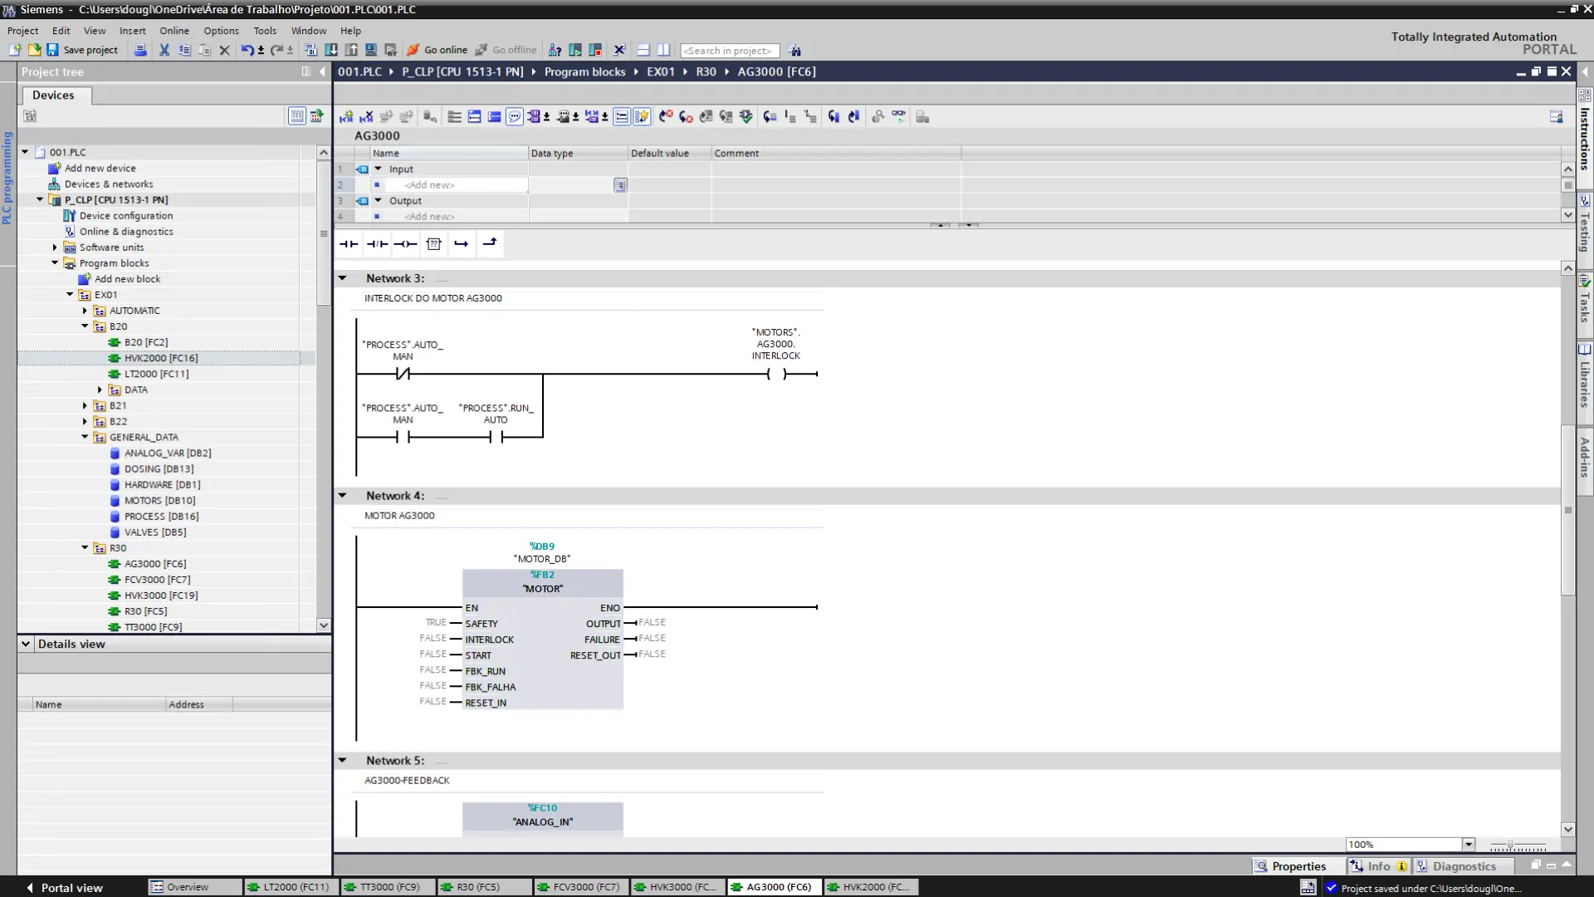
Task: Click the Save project icon
Action: click(x=53, y=50)
